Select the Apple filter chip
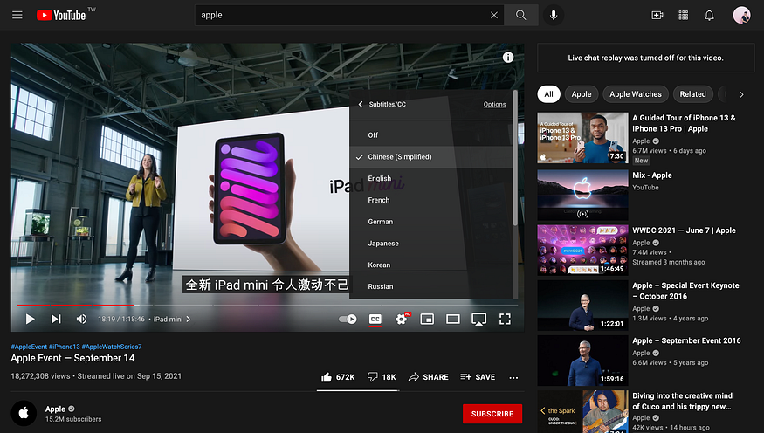The height and width of the screenshot is (433, 764). pyautogui.click(x=582, y=94)
